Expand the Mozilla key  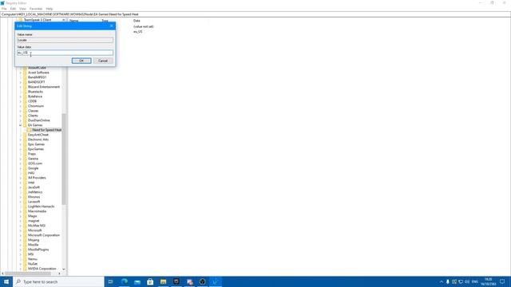click(x=20, y=245)
